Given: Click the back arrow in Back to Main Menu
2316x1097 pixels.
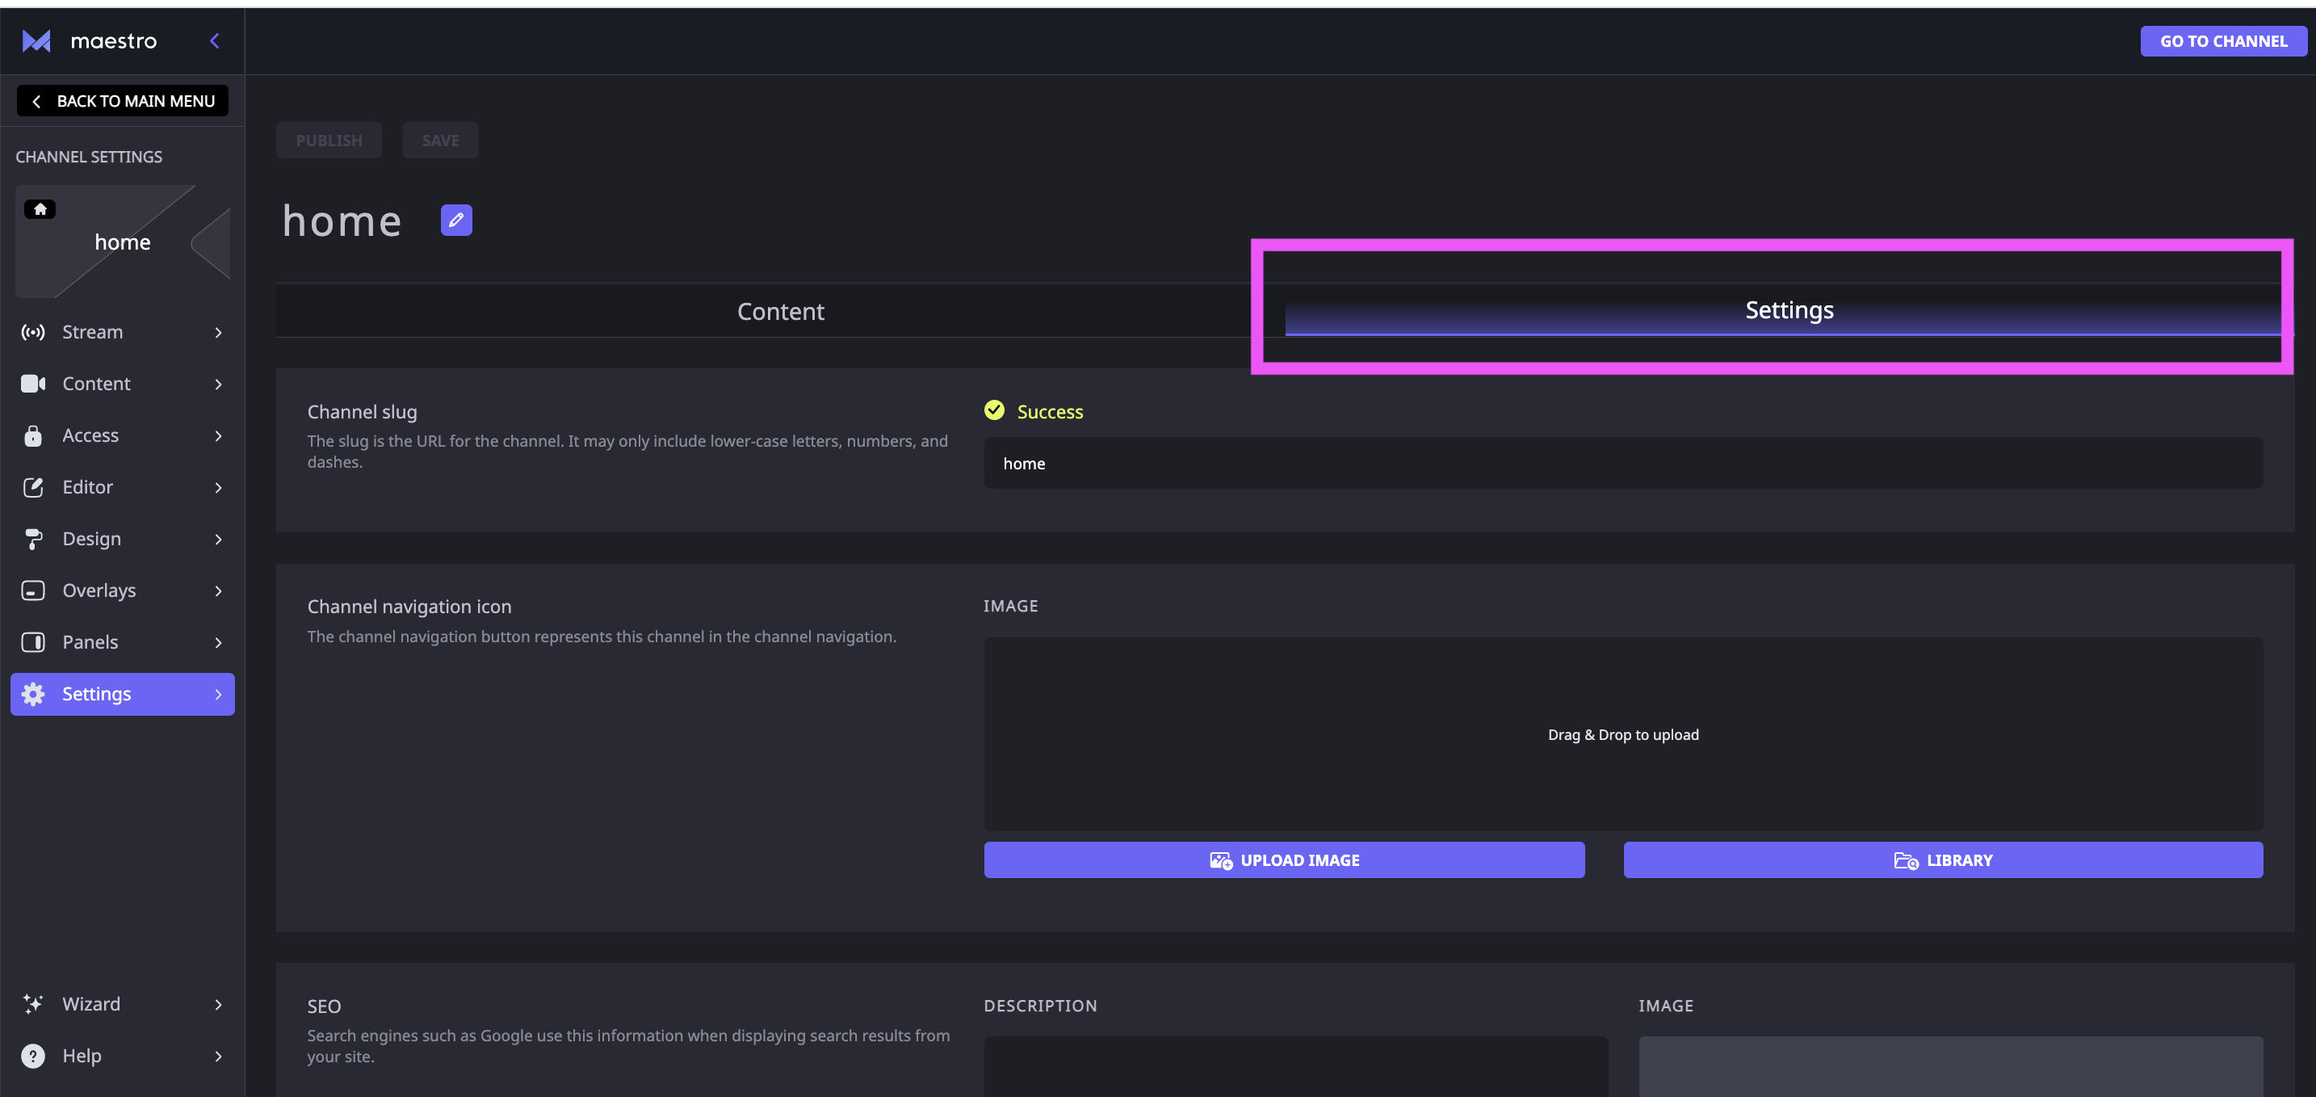Looking at the screenshot, I should point(36,102).
